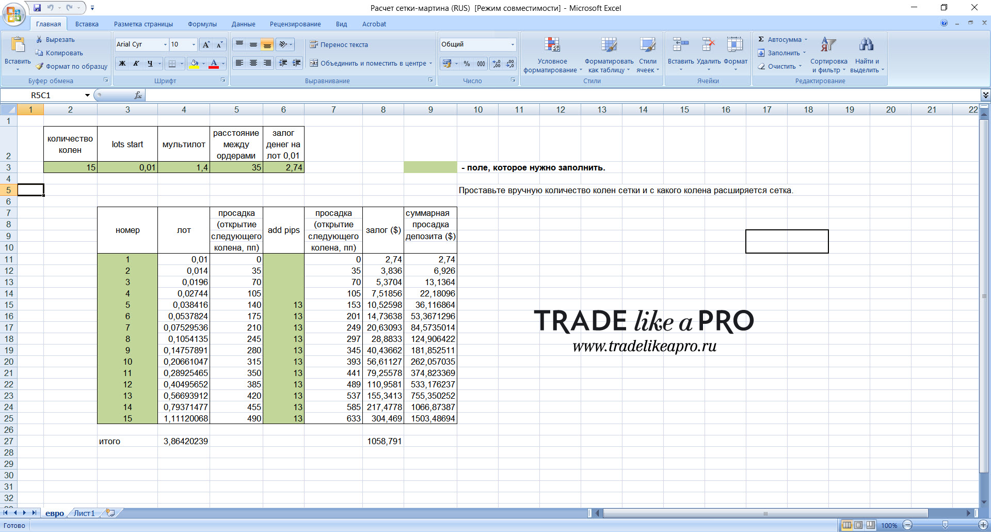Toggle italic formatting button
Viewport: 991px width, 532px height.
[136, 64]
